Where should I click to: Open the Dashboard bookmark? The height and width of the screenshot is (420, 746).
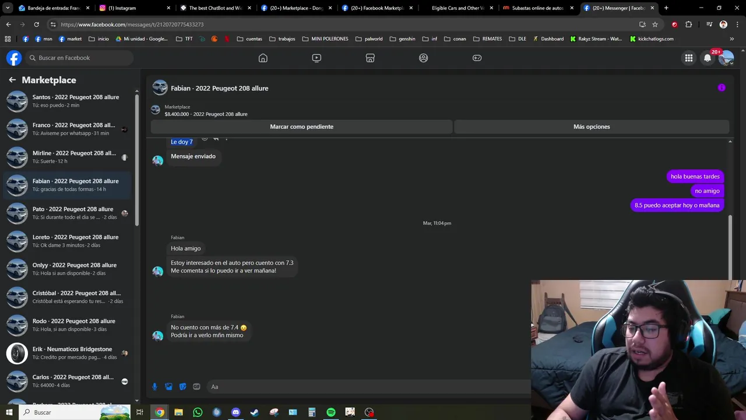click(548, 39)
